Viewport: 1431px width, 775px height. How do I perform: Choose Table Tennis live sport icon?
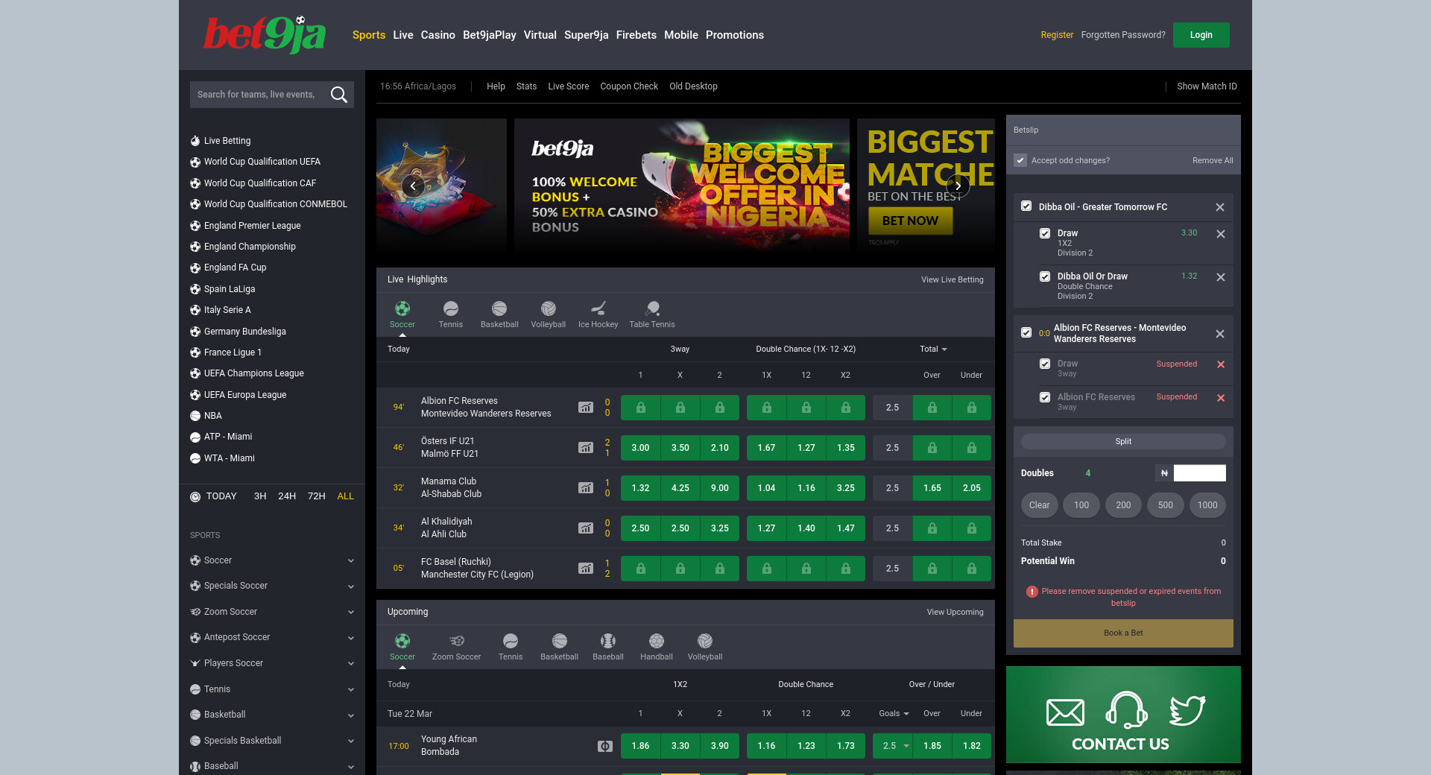coord(652,314)
